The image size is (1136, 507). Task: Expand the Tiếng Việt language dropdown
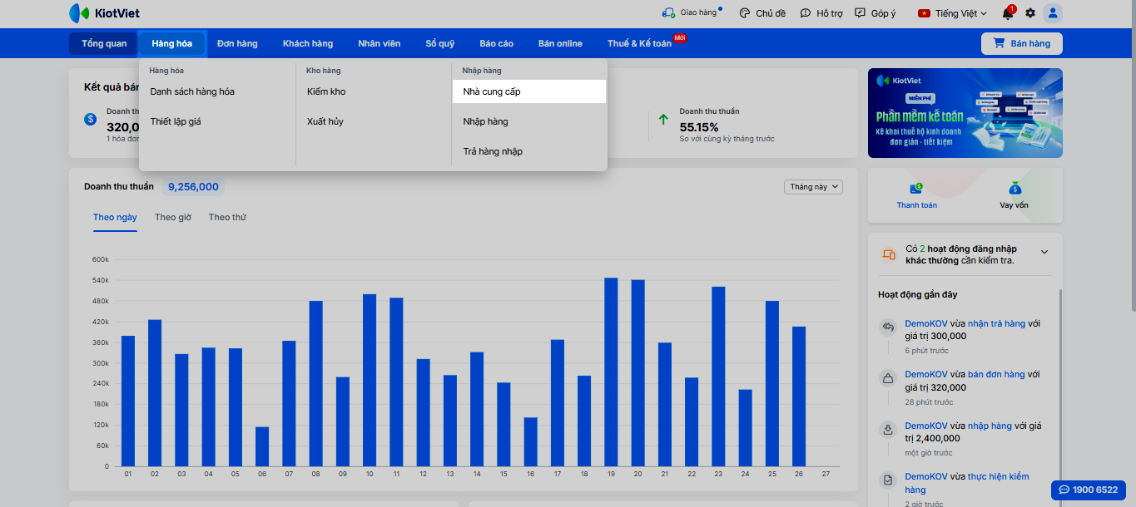[x=953, y=13]
